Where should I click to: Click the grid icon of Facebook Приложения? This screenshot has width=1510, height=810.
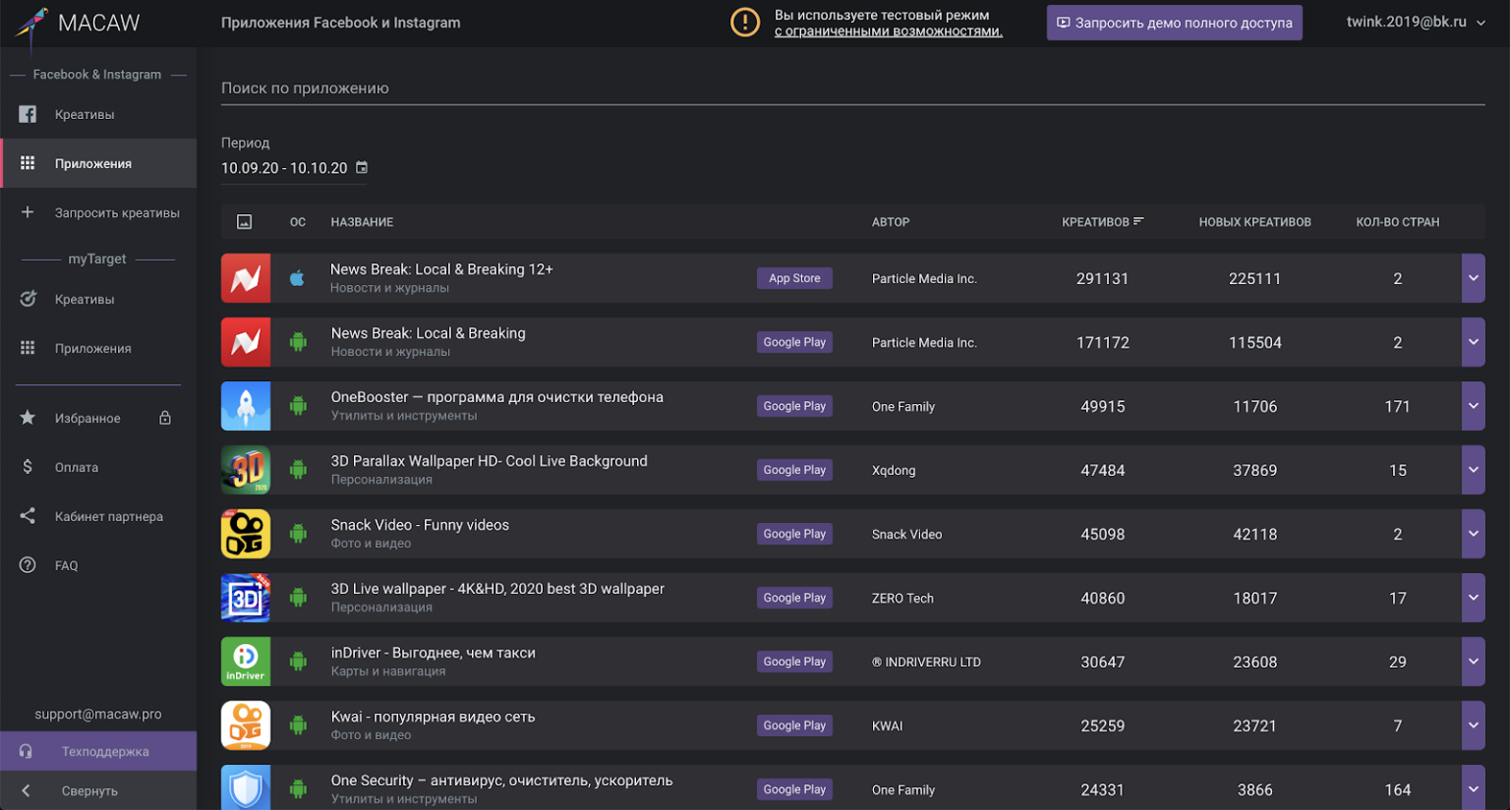28,163
